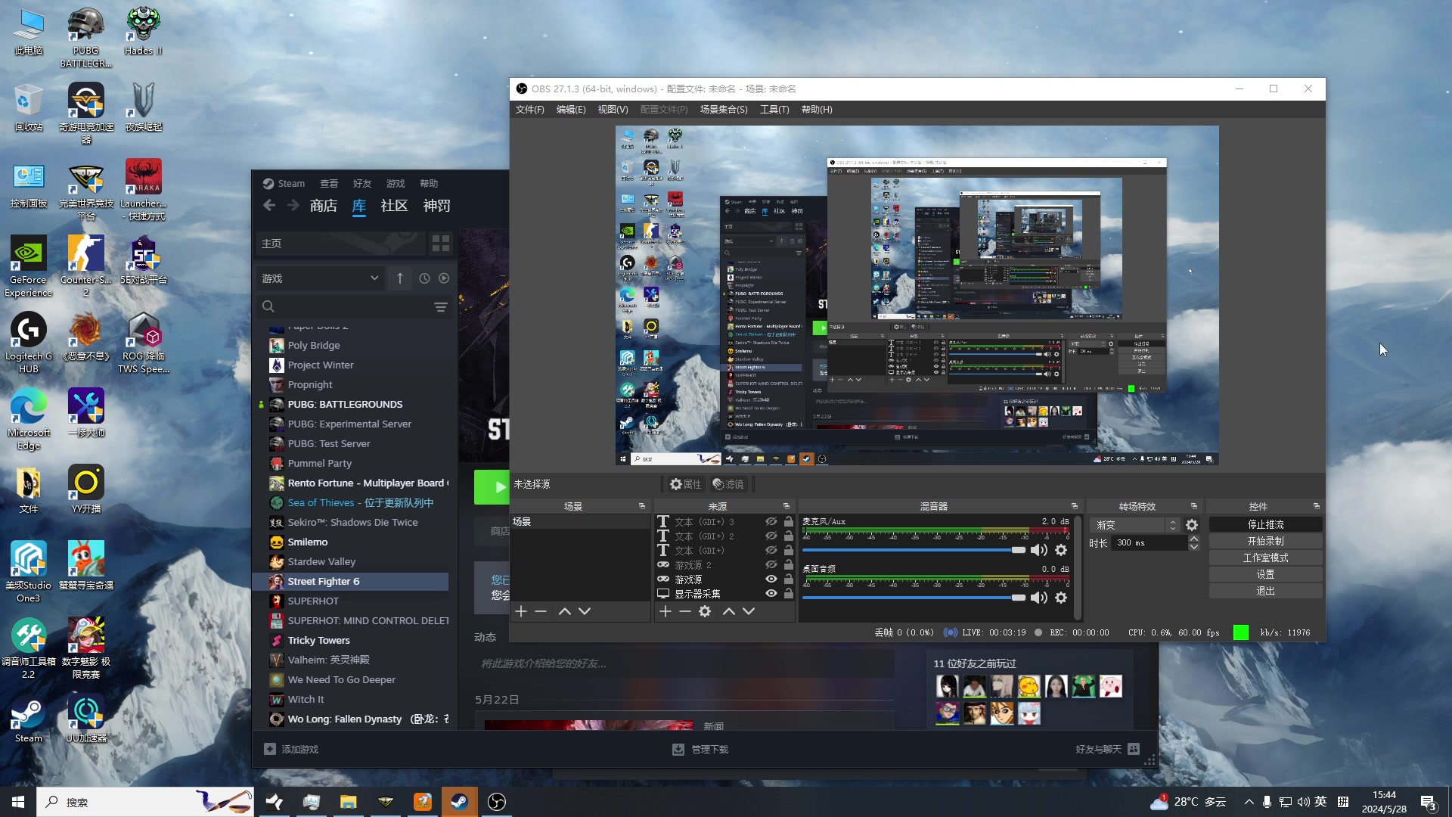Lock the 显示器采集 source
Image resolution: width=1452 pixels, height=817 pixels.
[789, 594]
